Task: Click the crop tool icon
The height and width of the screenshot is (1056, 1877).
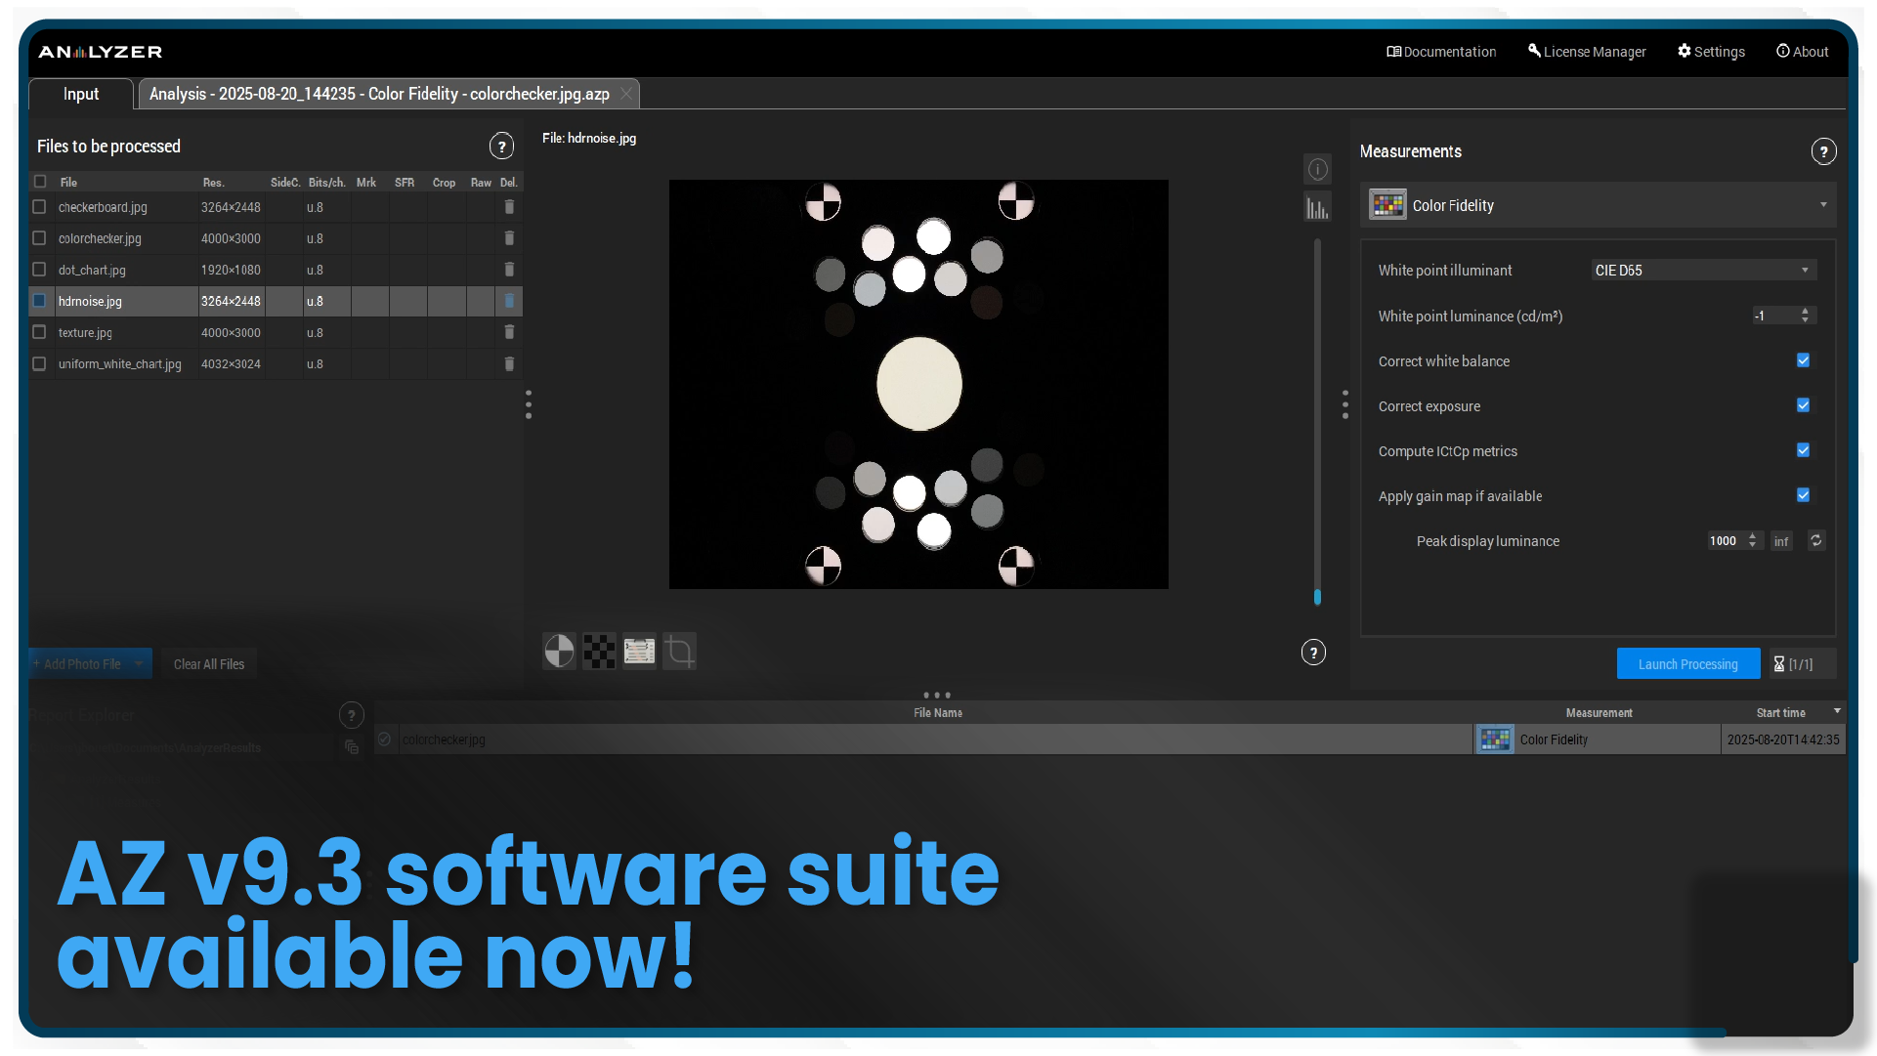Action: (x=680, y=652)
